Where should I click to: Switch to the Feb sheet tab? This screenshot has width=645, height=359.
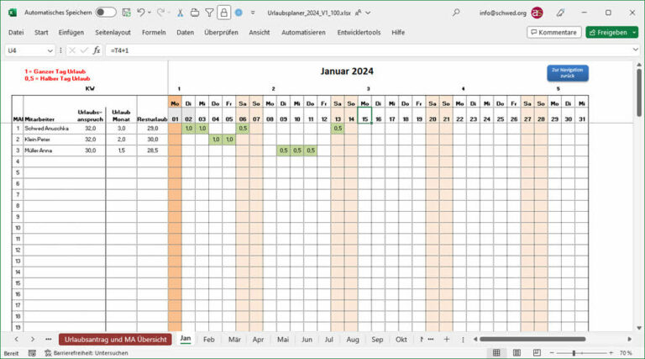(209, 340)
